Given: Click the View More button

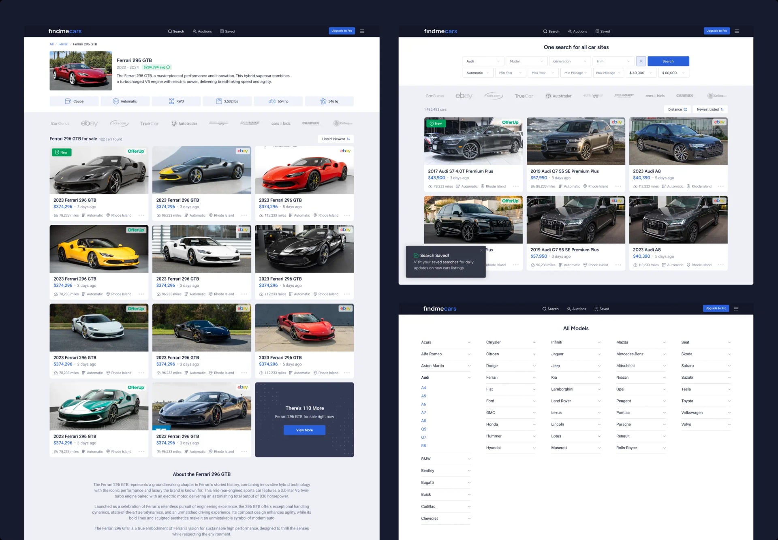Looking at the screenshot, I should (x=304, y=430).
